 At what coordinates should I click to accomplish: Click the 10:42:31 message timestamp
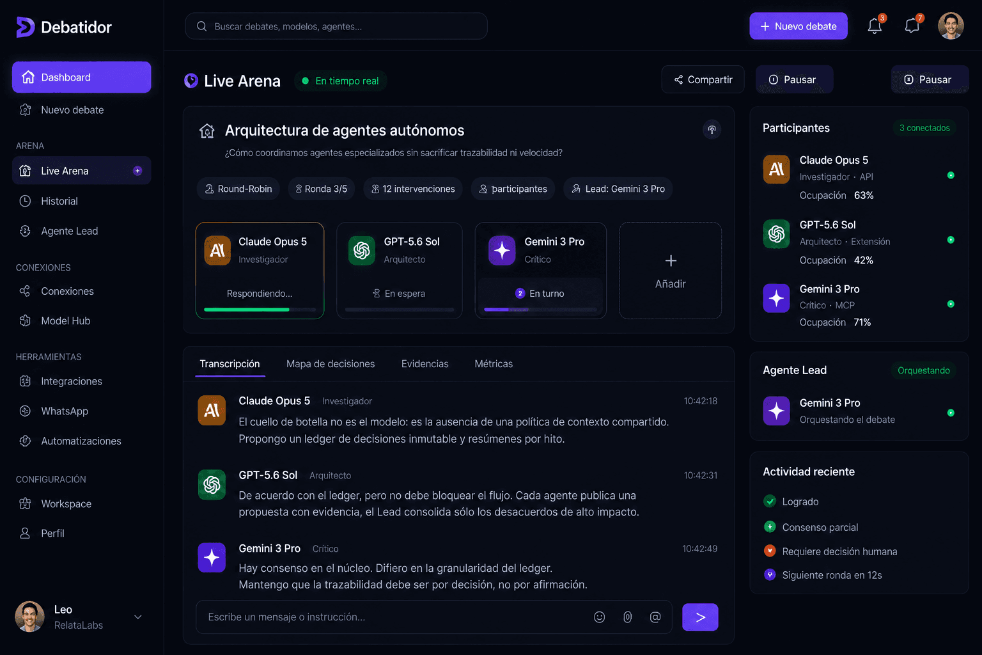tap(701, 475)
